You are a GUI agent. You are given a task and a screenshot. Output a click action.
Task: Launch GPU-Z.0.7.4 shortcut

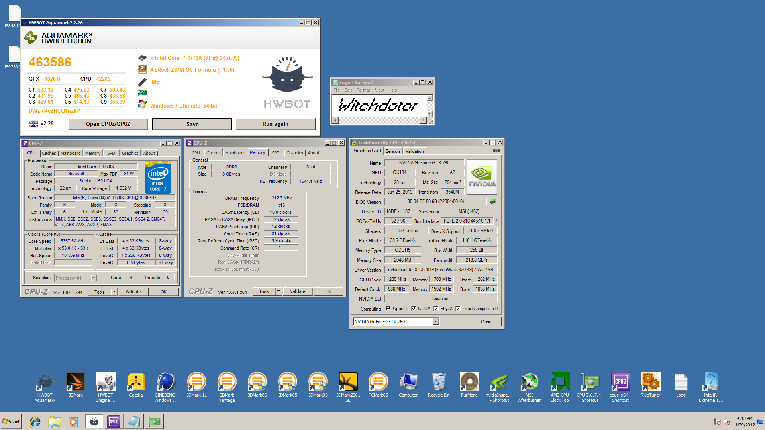pos(590,387)
